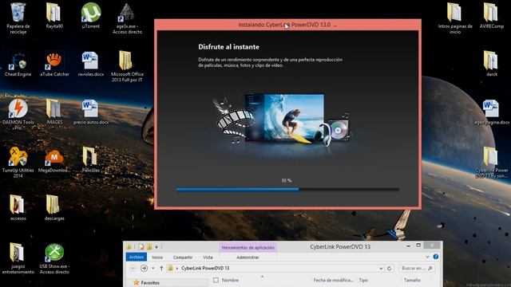Refresh the Explorer address bar location
Image resolution: width=511 pixels, height=287 pixels.
tap(389, 269)
